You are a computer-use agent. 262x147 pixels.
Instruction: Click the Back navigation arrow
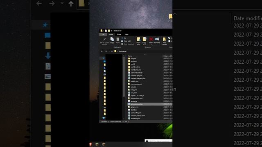tap(102, 51)
